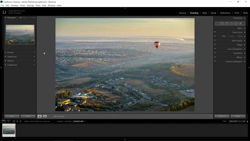This screenshot has width=250, height=141.
Task: Expand the Collections panel
Action: pyautogui.click(x=5, y=65)
